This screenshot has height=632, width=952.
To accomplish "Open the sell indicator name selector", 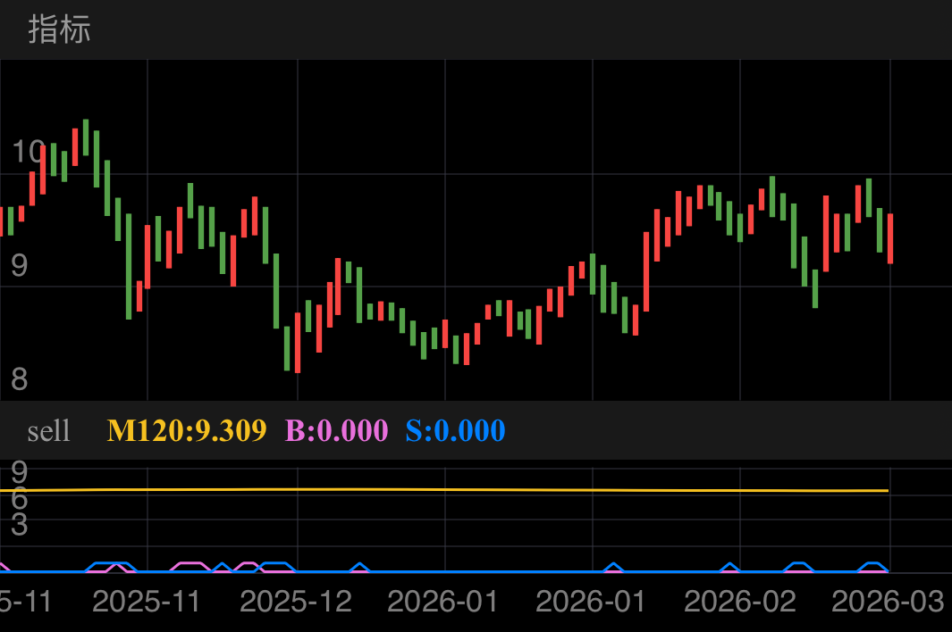I will pos(48,431).
